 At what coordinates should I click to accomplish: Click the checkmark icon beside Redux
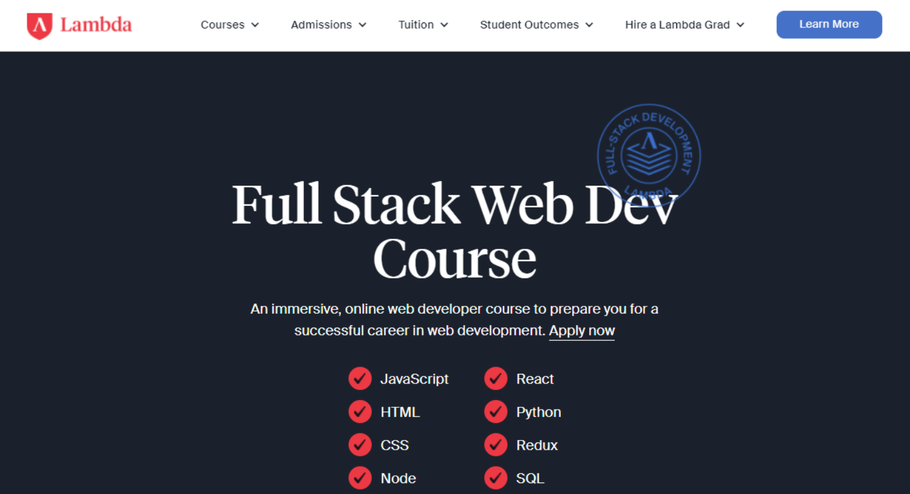point(496,444)
